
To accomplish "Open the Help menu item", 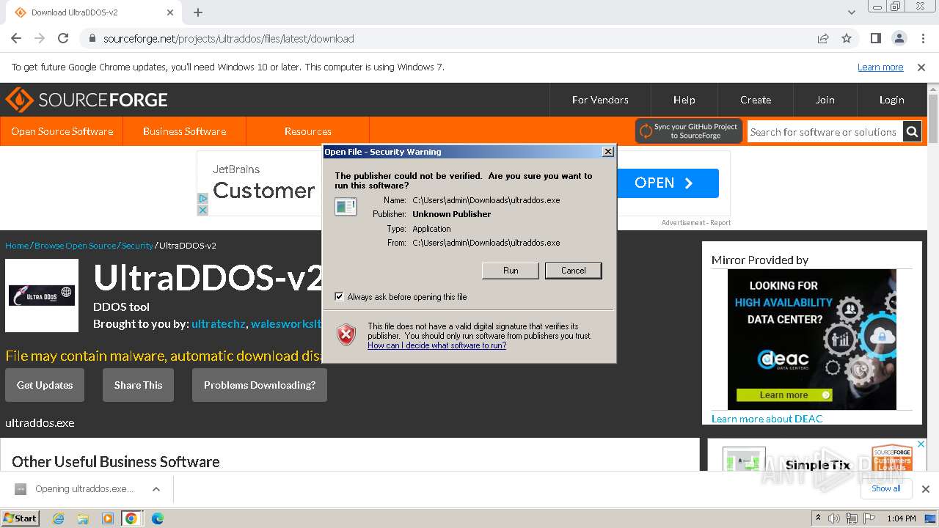I will (x=684, y=100).
